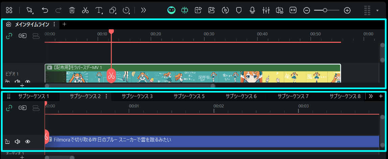388x159 pixels.
Task: Switch to サブシーケンス 1 tab
Action: coord(34,96)
